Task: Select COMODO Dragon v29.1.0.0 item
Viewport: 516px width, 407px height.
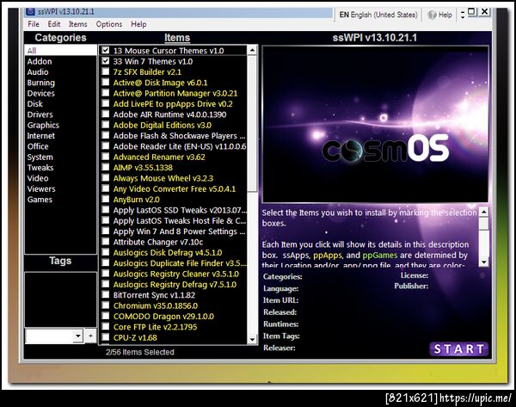Action: pyautogui.click(x=163, y=316)
